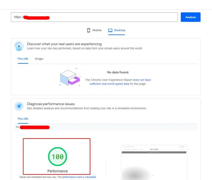Screen dimensions: 212x180
Task: Open 'does not have sufficient real-world speed data' link
Action: pos(120,82)
